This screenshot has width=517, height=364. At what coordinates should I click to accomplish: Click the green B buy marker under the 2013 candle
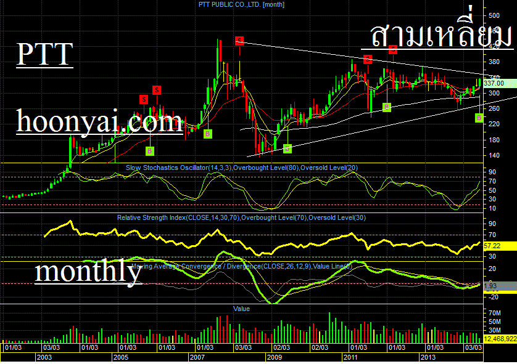[479, 118]
